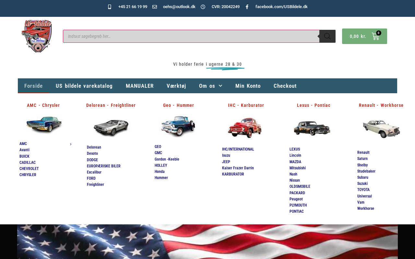This screenshot has width=415, height=259.
Task: Open the Studebaker category link
Action: coord(366,171)
